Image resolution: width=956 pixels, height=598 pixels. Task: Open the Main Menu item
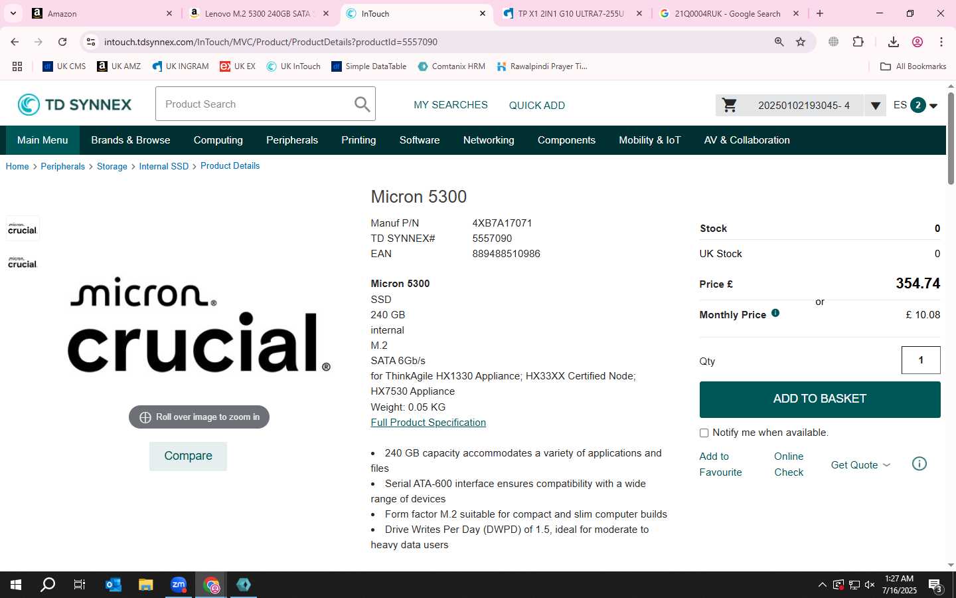(42, 140)
